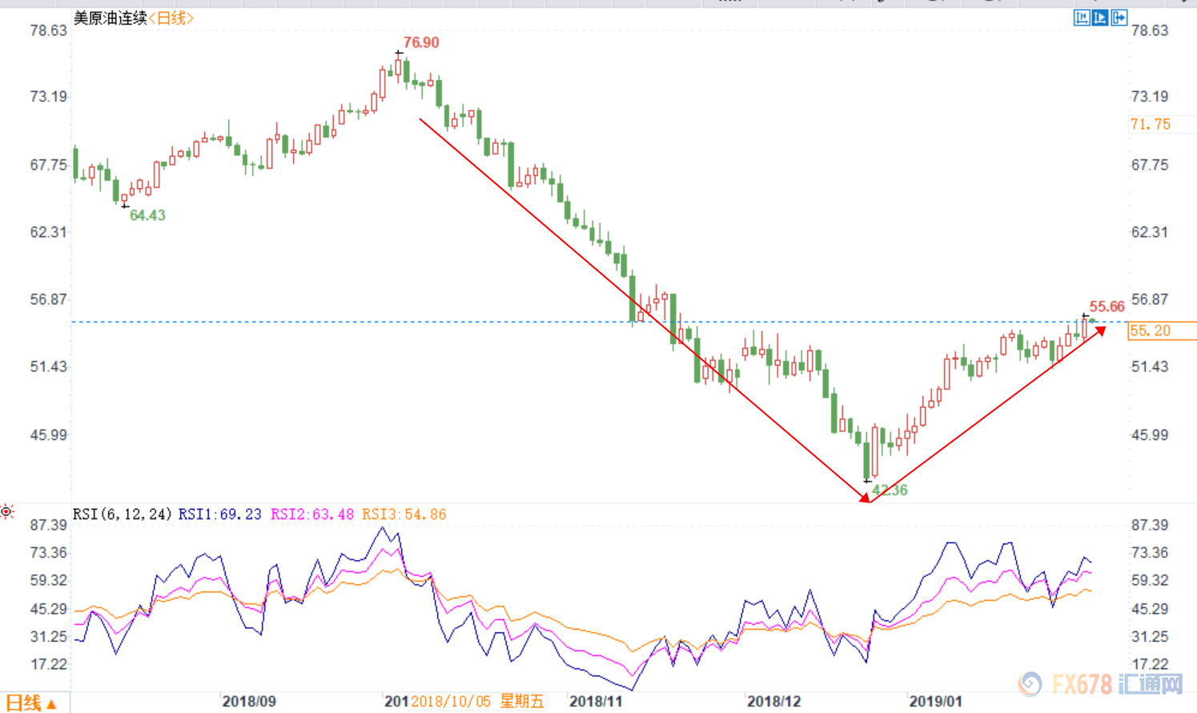Viewport: 1197px width, 713px height.
Task: Click the red arrowhead at the rising trendline's end
Action: click(1101, 330)
